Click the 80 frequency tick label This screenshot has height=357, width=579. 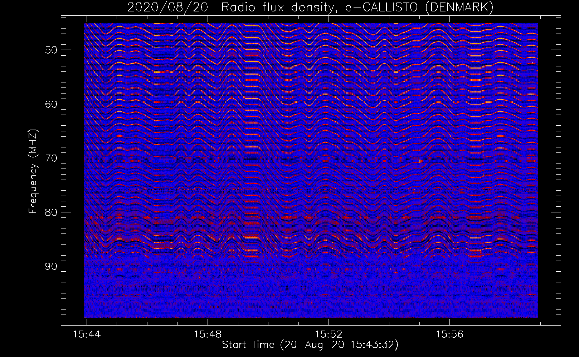[51, 212]
